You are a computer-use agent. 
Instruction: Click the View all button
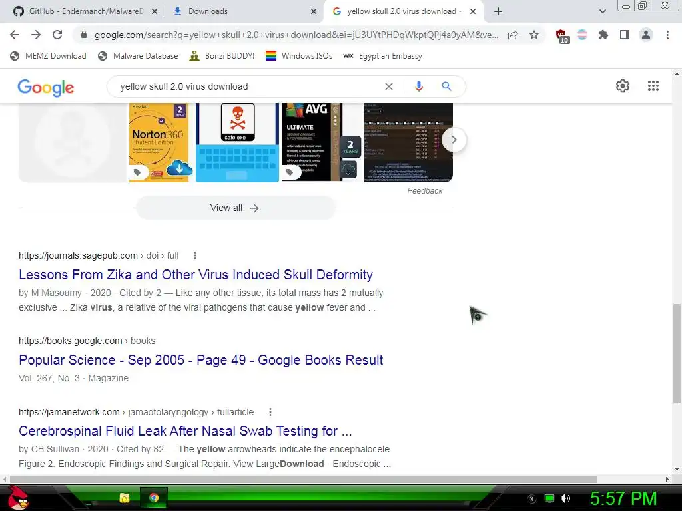235,208
